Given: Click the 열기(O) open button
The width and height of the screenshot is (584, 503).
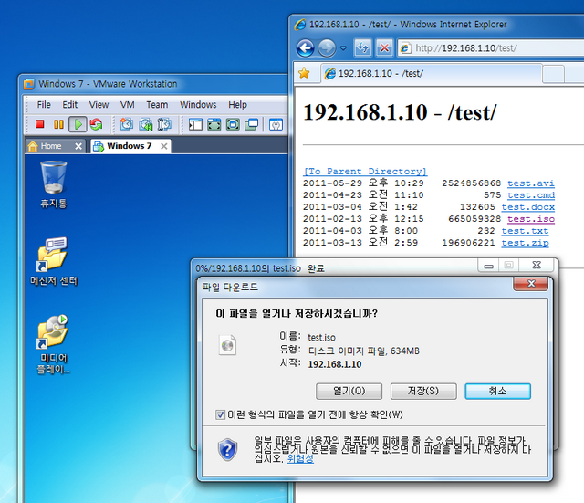Looking at the screenshot, I should (349, 391).
